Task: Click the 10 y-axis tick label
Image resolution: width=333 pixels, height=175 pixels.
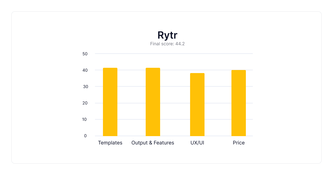Action: tap(85, 119)
